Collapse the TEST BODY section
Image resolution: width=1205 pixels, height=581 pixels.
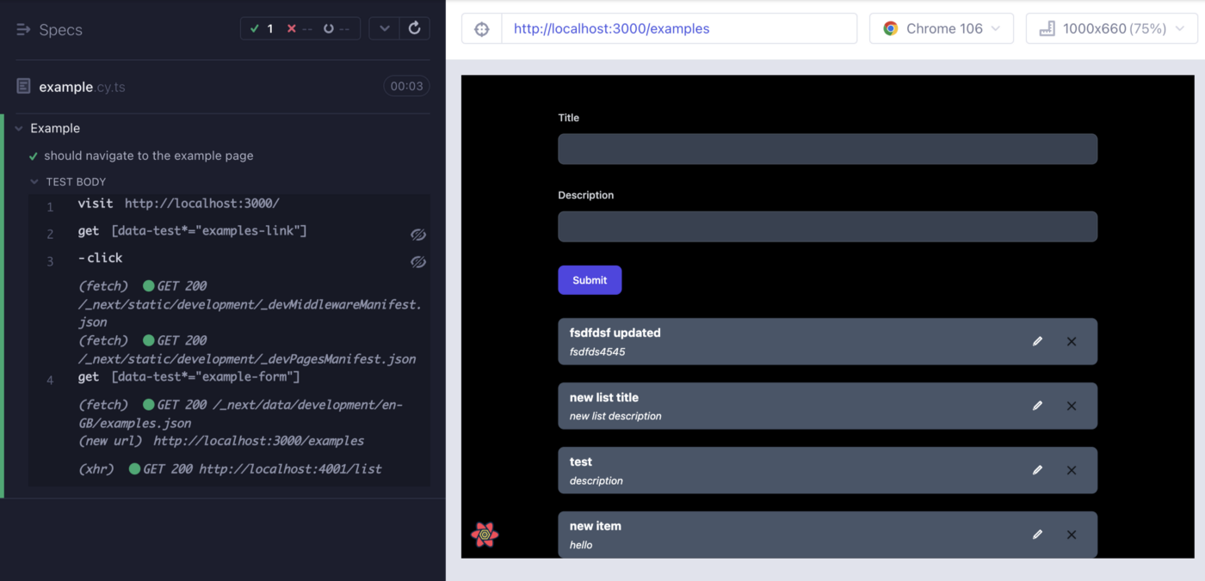34,182
